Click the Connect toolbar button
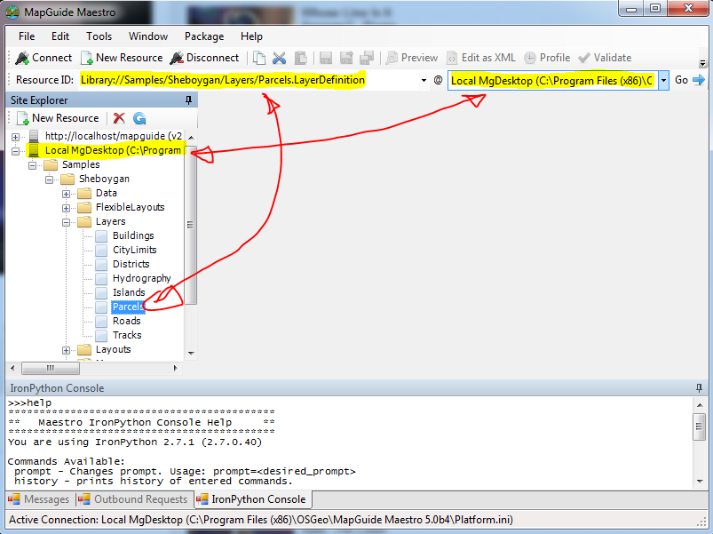The height and width of the screenshot is (534, 713). coord(44,58)
